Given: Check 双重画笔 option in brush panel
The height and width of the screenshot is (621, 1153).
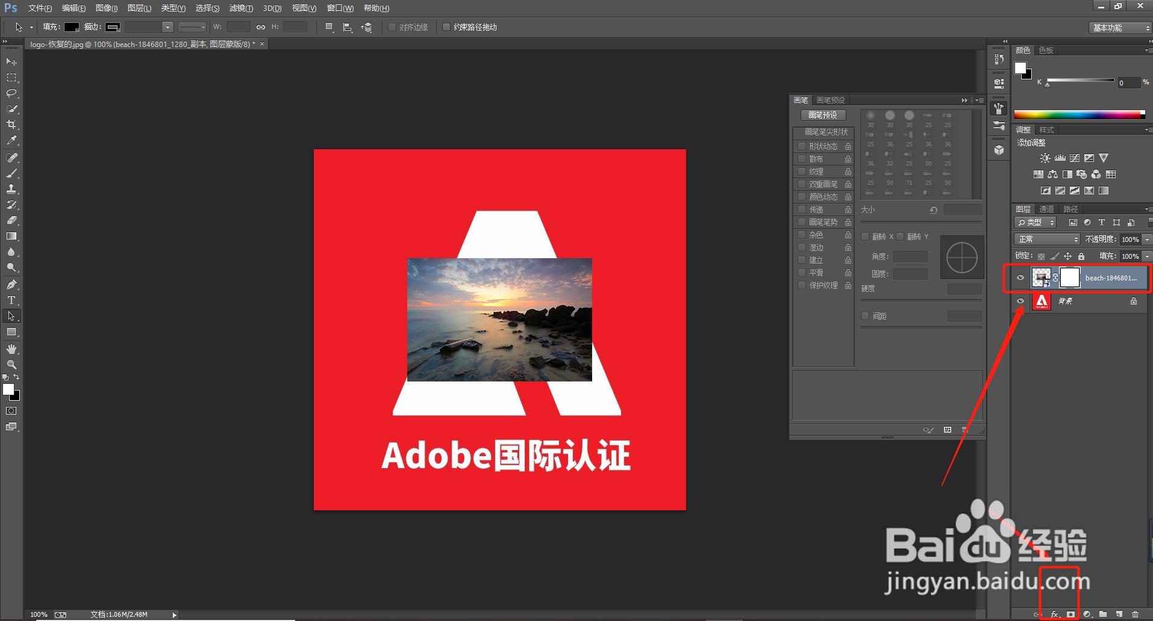Looking at the screenshot, I should tap(802, 184).
